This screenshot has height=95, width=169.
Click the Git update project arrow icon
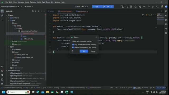click(153, 7)
